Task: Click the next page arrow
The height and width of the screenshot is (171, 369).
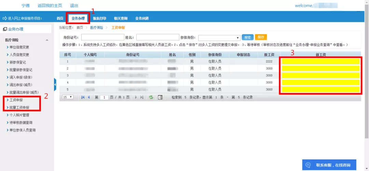Action: click(x=136, y=97)
